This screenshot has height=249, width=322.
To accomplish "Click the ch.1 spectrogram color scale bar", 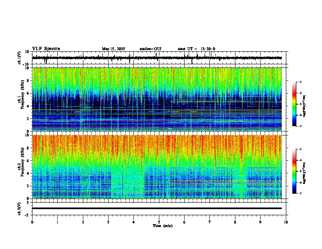I will point(294,104).
